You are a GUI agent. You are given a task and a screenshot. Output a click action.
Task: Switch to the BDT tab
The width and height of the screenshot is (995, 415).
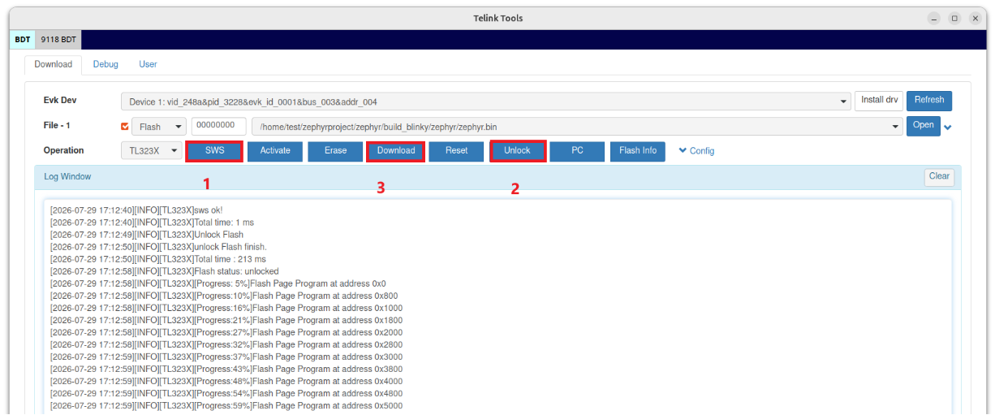pyautogui.click(x=22, y=40)
